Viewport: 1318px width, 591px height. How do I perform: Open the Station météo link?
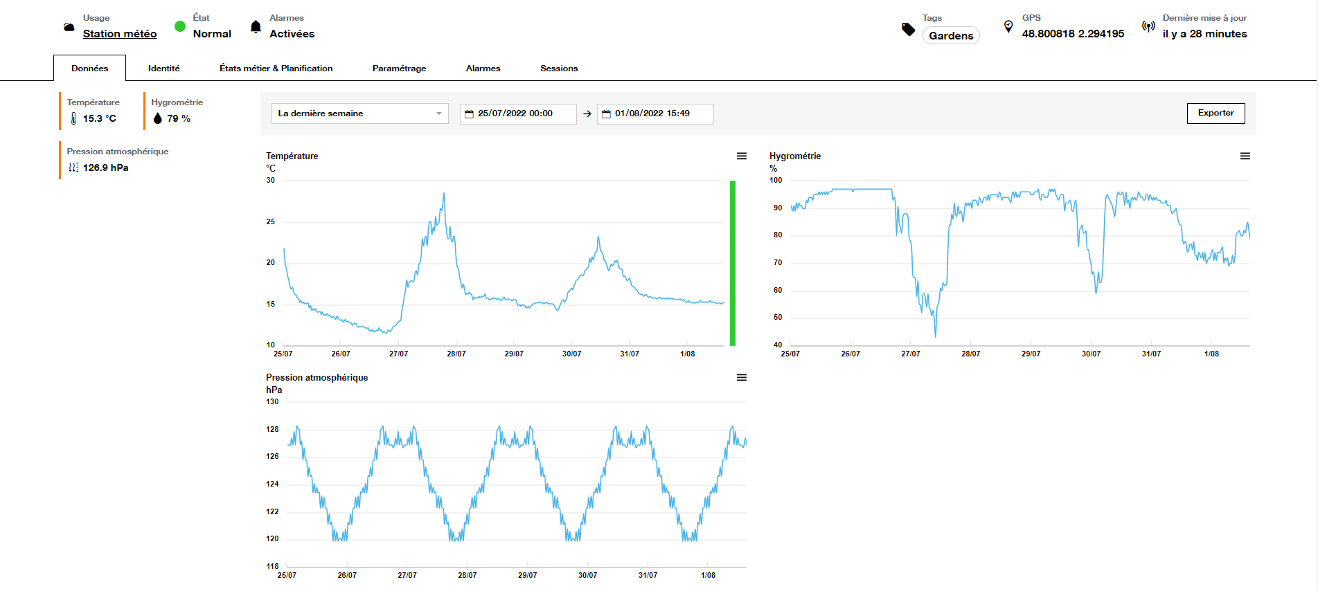[120, 34]
